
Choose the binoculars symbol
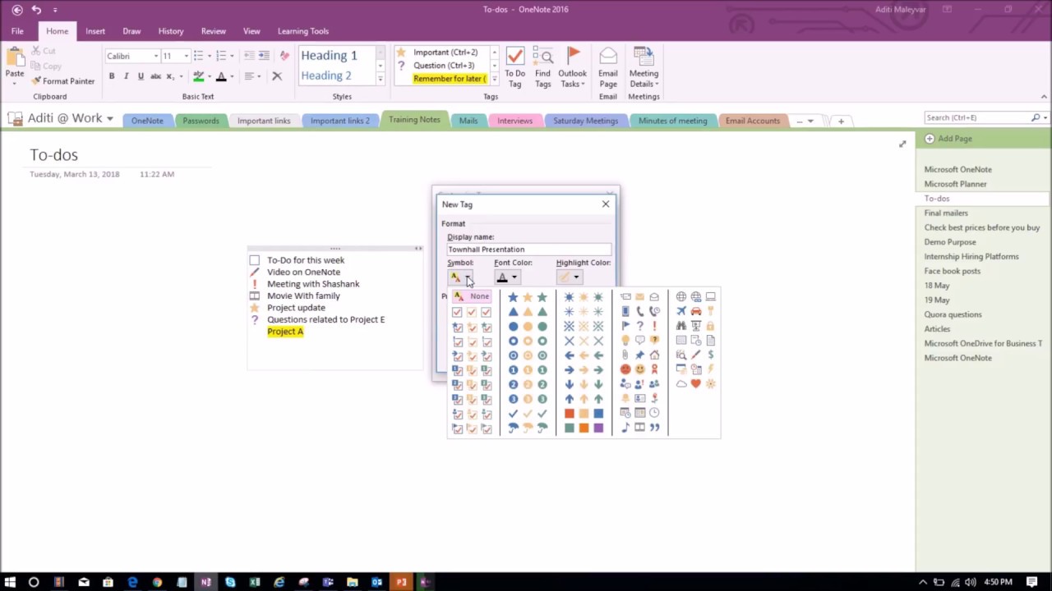[x=681, y=326]
